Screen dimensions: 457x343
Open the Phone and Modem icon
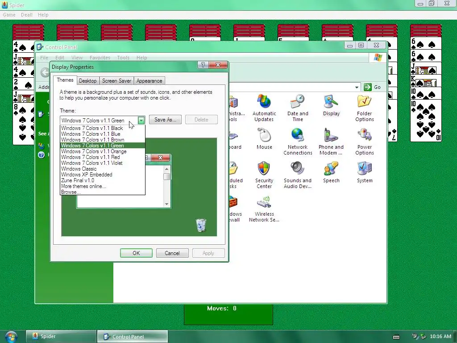[x=331, y=142]
